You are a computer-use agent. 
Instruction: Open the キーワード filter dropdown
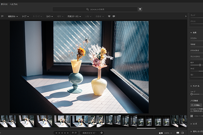[37, 16]
